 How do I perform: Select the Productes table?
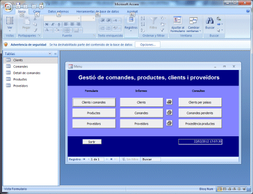(30, 79)
